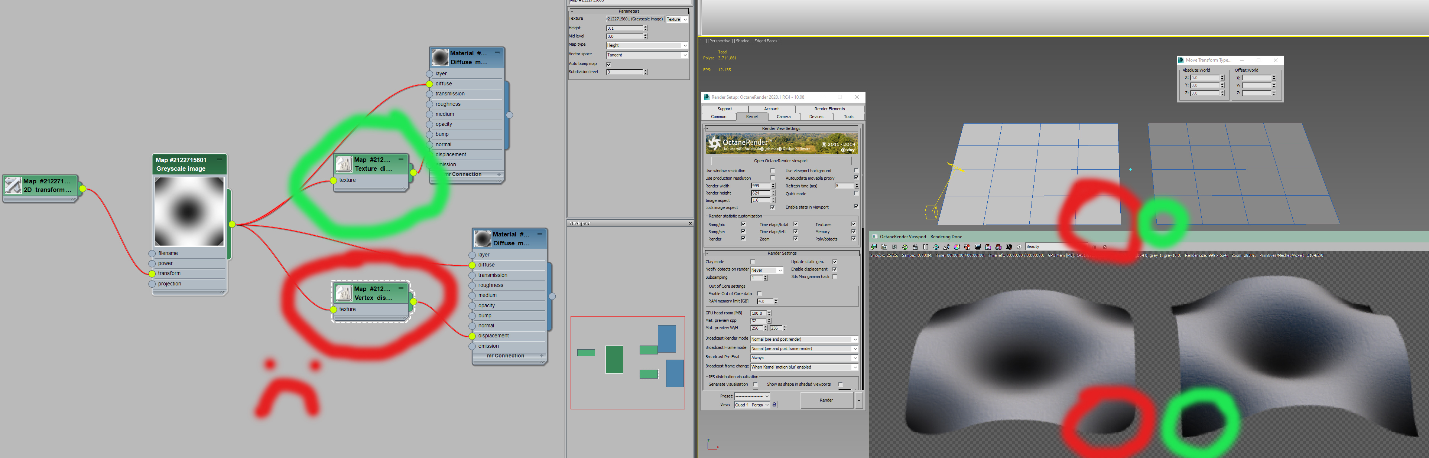This screenshot has width=1429, height=458.
Task: Enable the Quick mode checkbox
Action: pyautogui.click(x=856, y=193)
